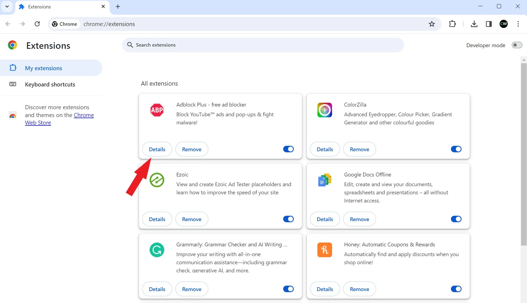Click the Adblock Plus ABP icon
The image size is (527, 303).
pos(157,110)
